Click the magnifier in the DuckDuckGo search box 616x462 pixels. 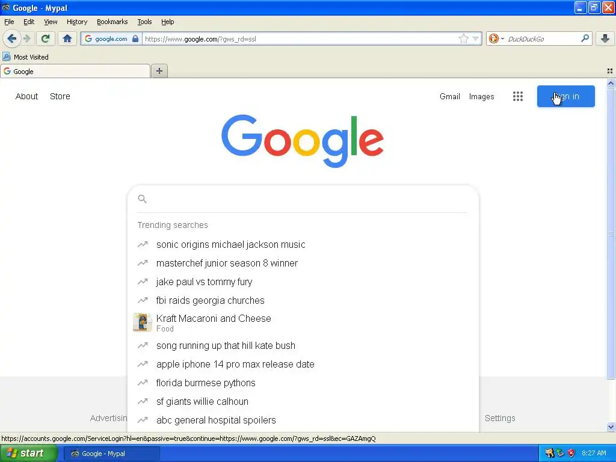click(585, 38)
